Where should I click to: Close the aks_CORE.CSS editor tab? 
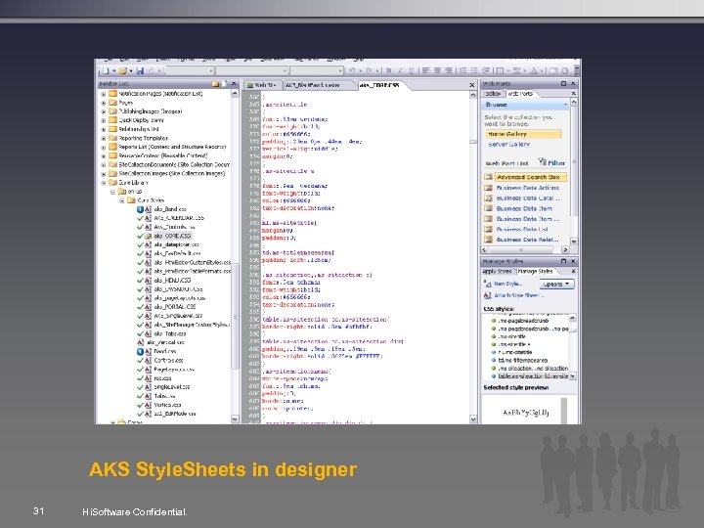click(472, 85)
